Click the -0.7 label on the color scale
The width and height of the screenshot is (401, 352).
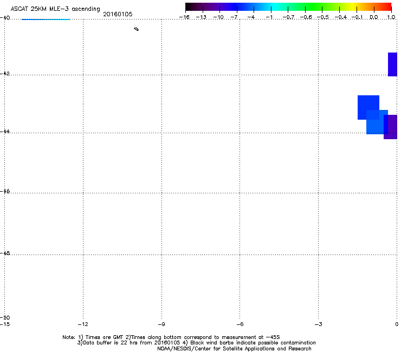(288, 17)
